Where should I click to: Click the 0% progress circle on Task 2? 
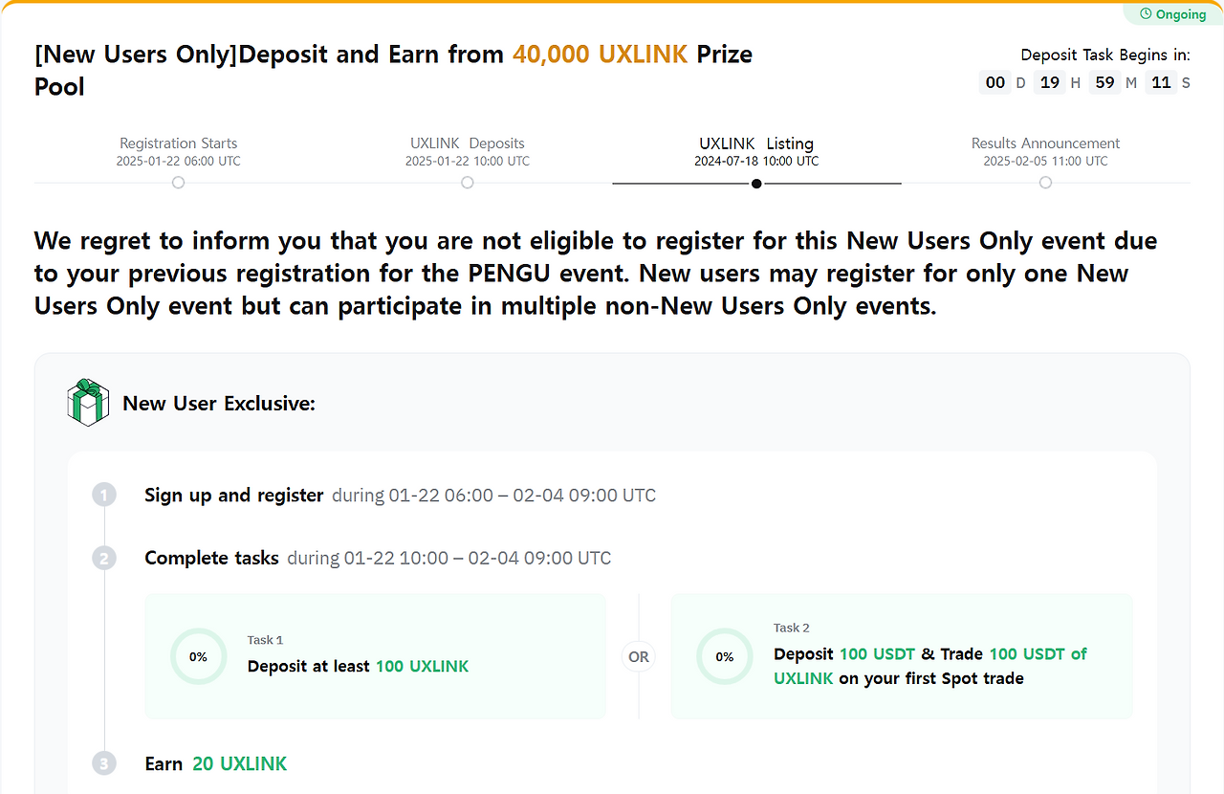(x=724, y=656)
